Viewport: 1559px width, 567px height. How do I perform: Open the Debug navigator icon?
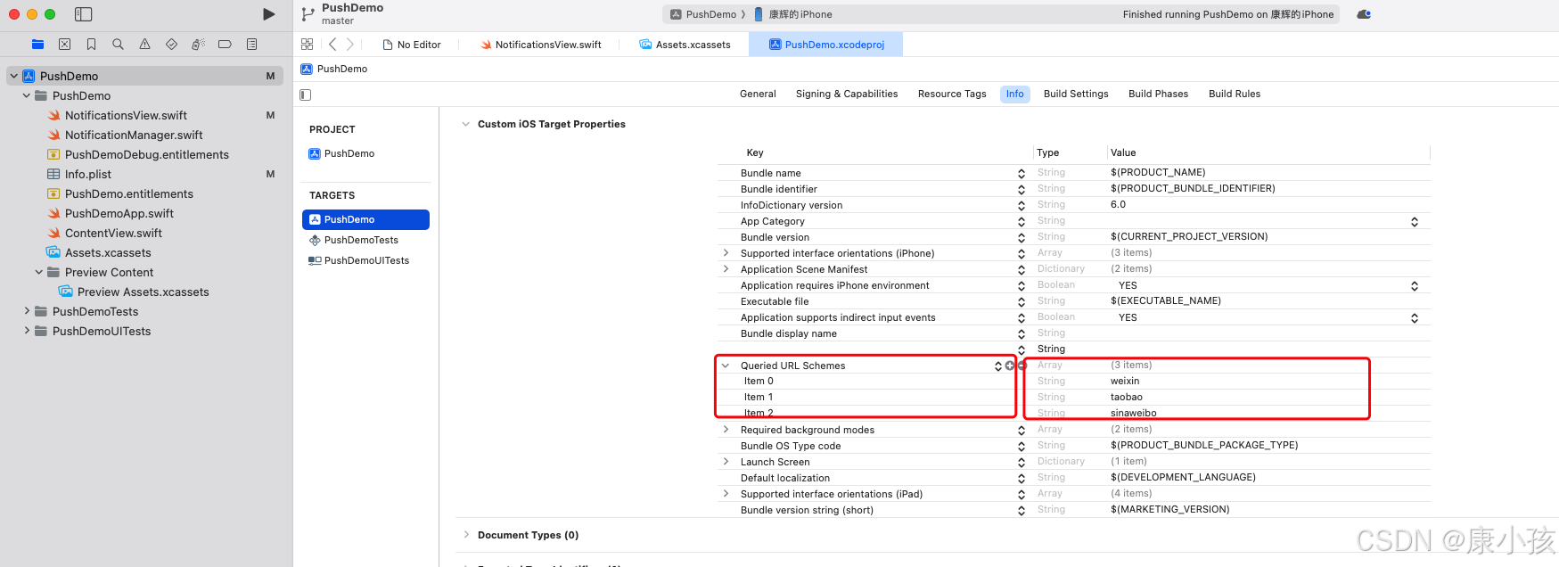point(198,44)
